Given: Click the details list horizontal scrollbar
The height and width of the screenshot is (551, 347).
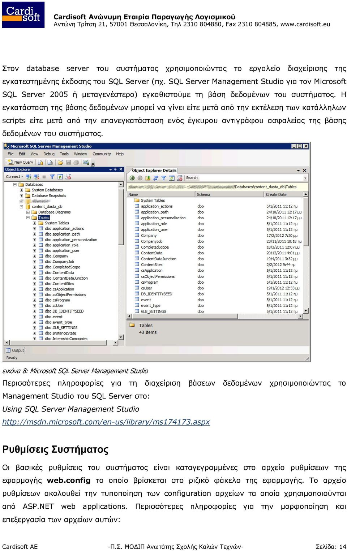Looking at the screenshot, I should [x=215, y=316].
